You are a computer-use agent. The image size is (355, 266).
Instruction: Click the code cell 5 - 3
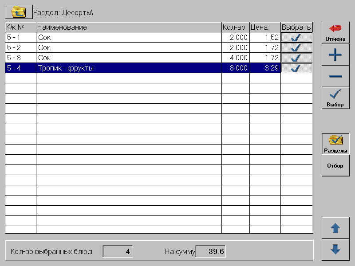20,58
